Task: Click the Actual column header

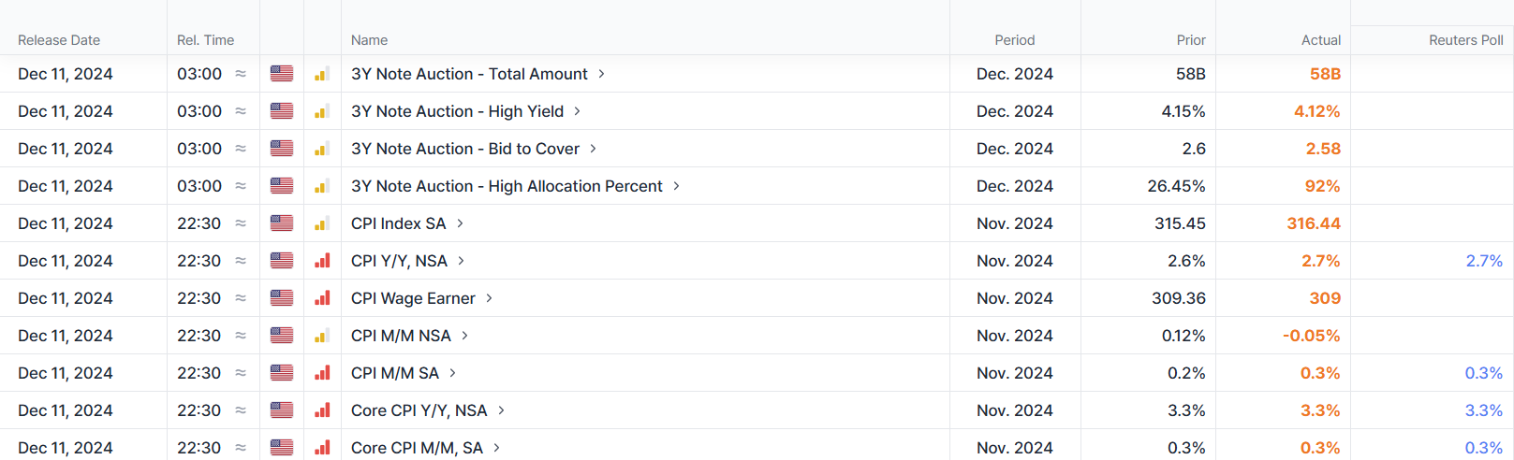Action: (x=1320, y=40)
